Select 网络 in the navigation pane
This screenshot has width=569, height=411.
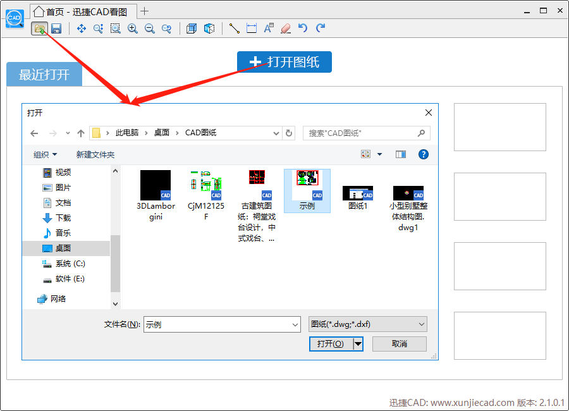pyautogui.click(x=52, y=299)
